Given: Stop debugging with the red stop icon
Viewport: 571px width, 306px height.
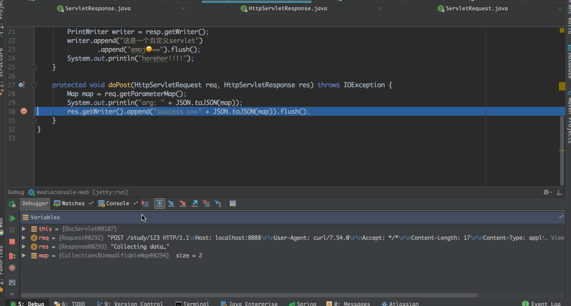Looking at the screenshot, I should tap(12, 242).
